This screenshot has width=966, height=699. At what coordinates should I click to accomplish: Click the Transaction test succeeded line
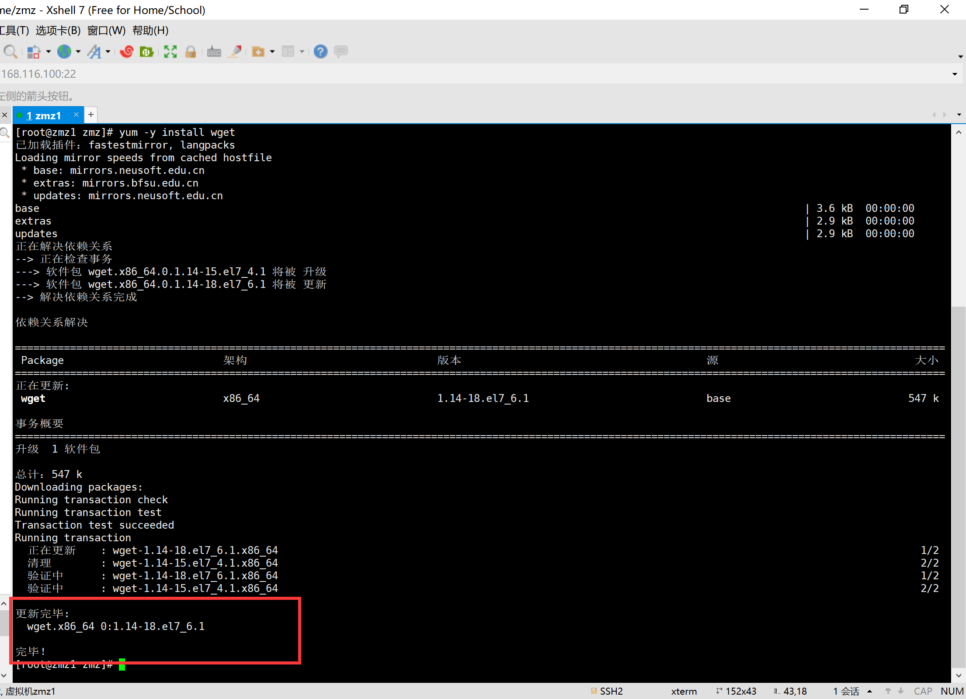(94, 525)
